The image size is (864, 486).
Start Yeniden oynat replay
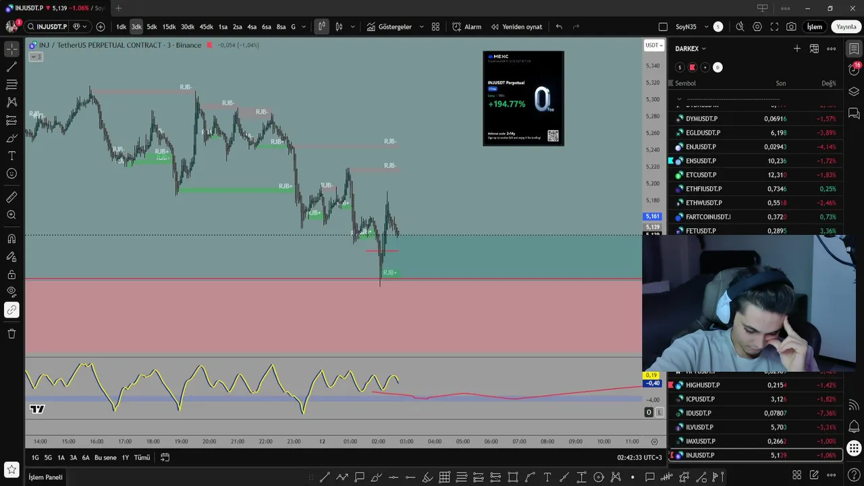click(516, 27)
